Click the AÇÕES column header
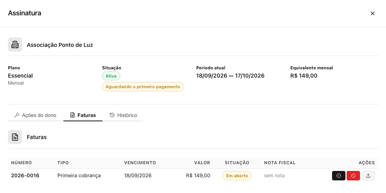Viewport: 386px width, 193px height. [367, 163]
